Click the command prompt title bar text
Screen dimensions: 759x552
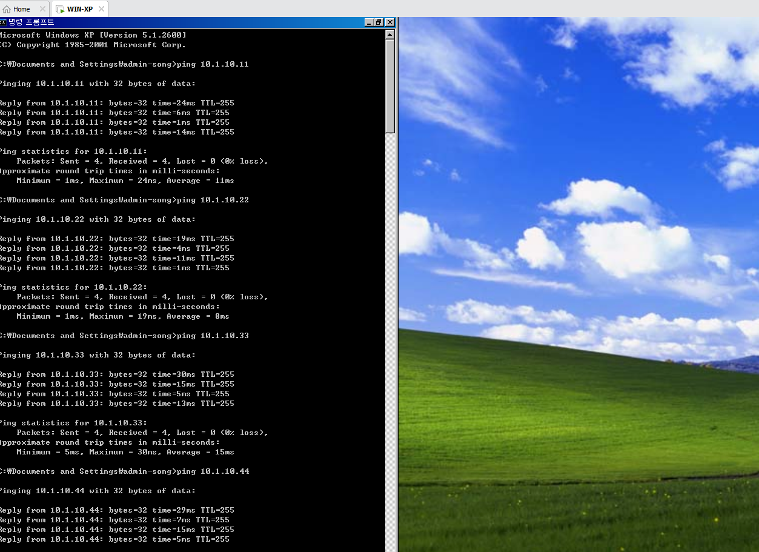point(31,22)
